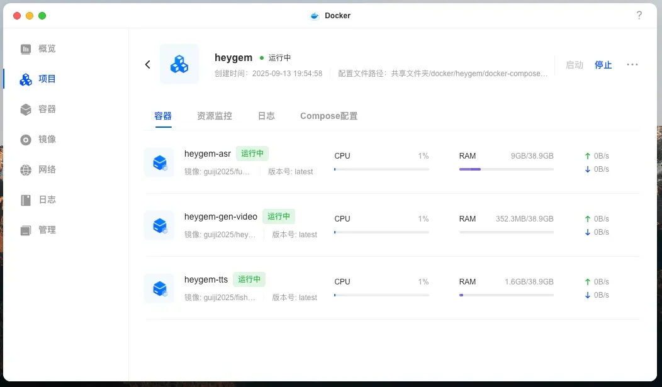Open the help question mark icon

click(639, 16)
